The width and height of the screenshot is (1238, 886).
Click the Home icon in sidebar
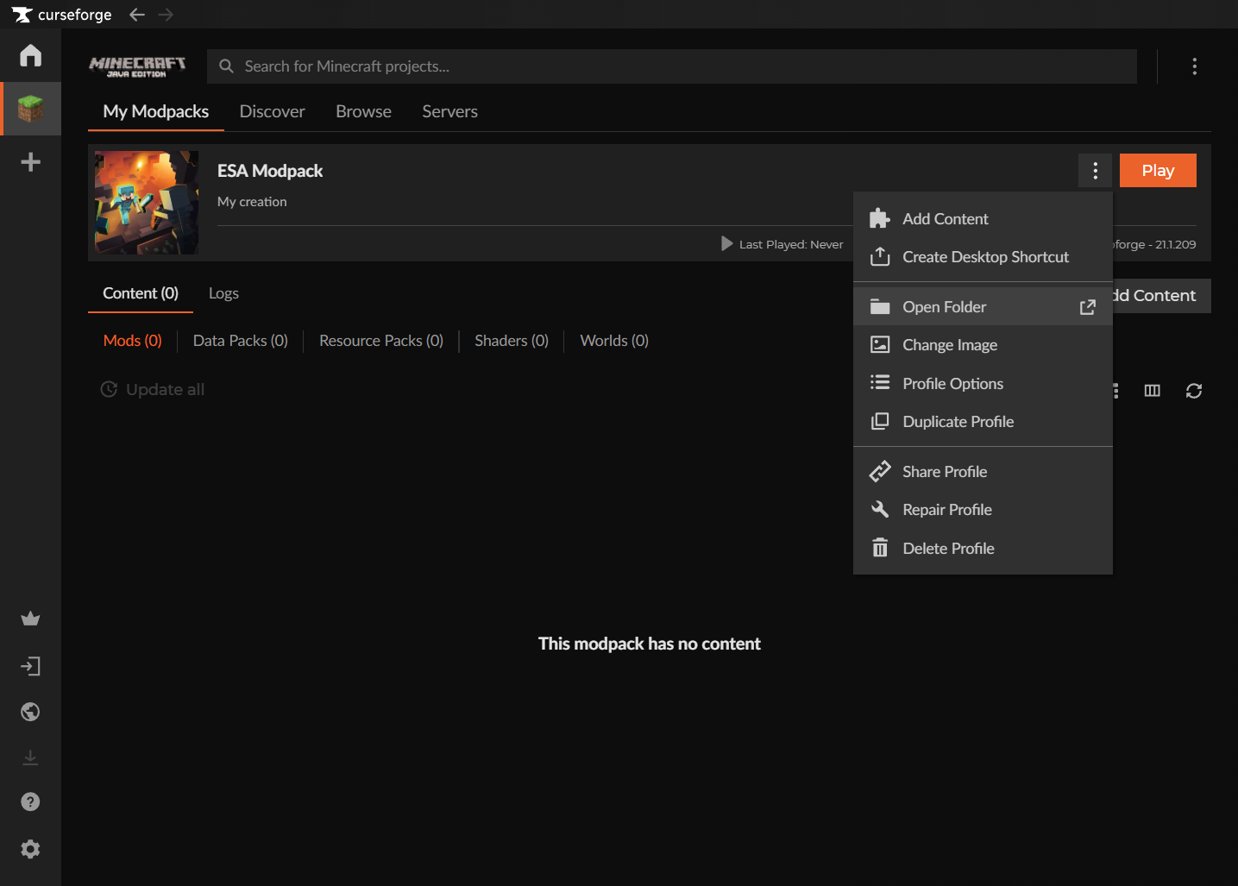tap(30, 56)
